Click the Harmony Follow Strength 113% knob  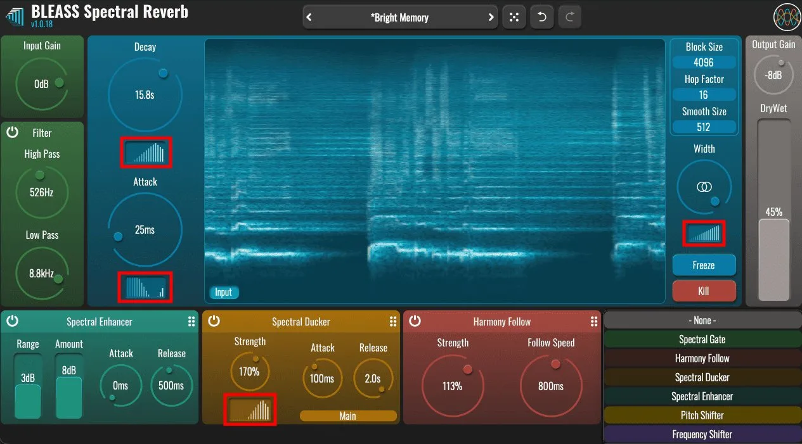(x=453, y=386)
